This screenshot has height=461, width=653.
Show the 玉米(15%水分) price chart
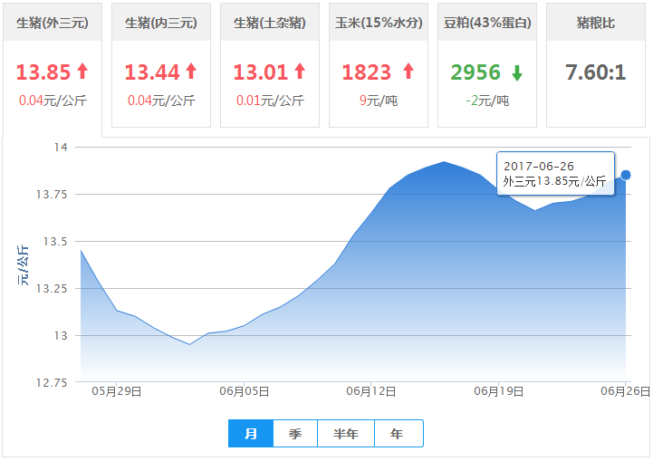pyautogui.click(x=379, y=23)
